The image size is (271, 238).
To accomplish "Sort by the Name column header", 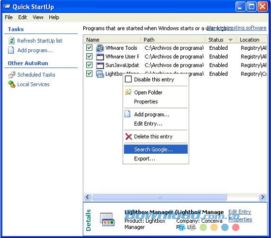I will [112, 40].
